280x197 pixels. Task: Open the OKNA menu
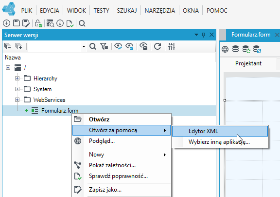[191, 11]
